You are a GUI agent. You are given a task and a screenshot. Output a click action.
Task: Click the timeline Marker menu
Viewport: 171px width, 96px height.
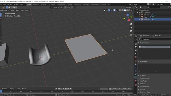pos(24,89)
